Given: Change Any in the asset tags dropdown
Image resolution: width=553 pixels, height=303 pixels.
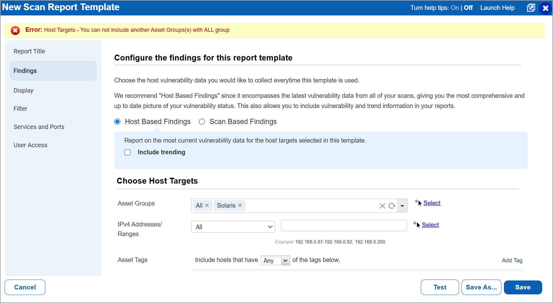Looking at the screenshot, I should coord(274,260).
